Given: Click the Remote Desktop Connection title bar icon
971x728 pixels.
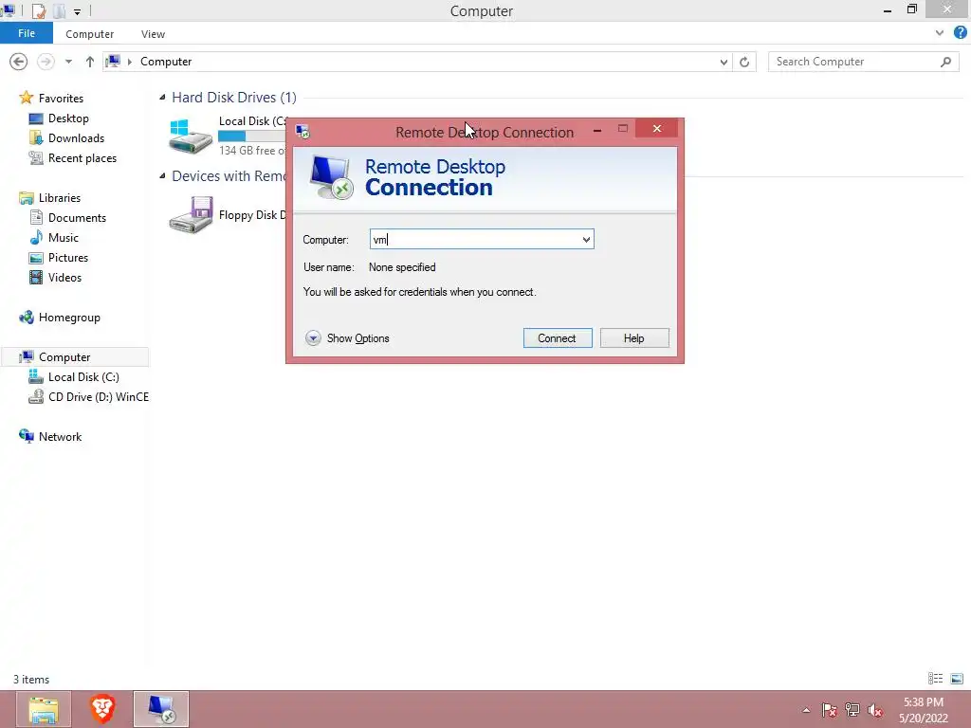Looking at the screenshot, I should [302, 131].
